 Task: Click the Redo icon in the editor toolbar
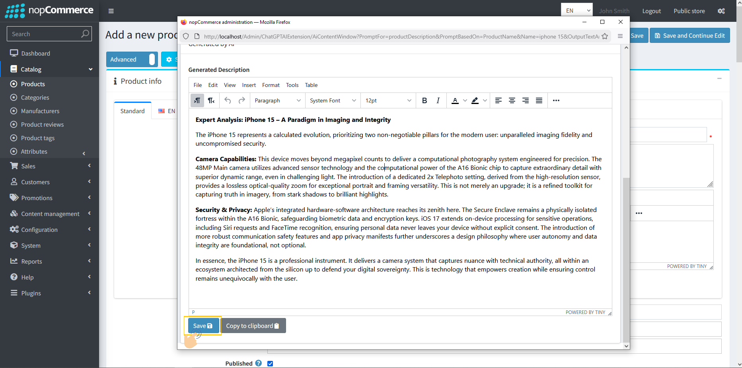tap(241, 100)
